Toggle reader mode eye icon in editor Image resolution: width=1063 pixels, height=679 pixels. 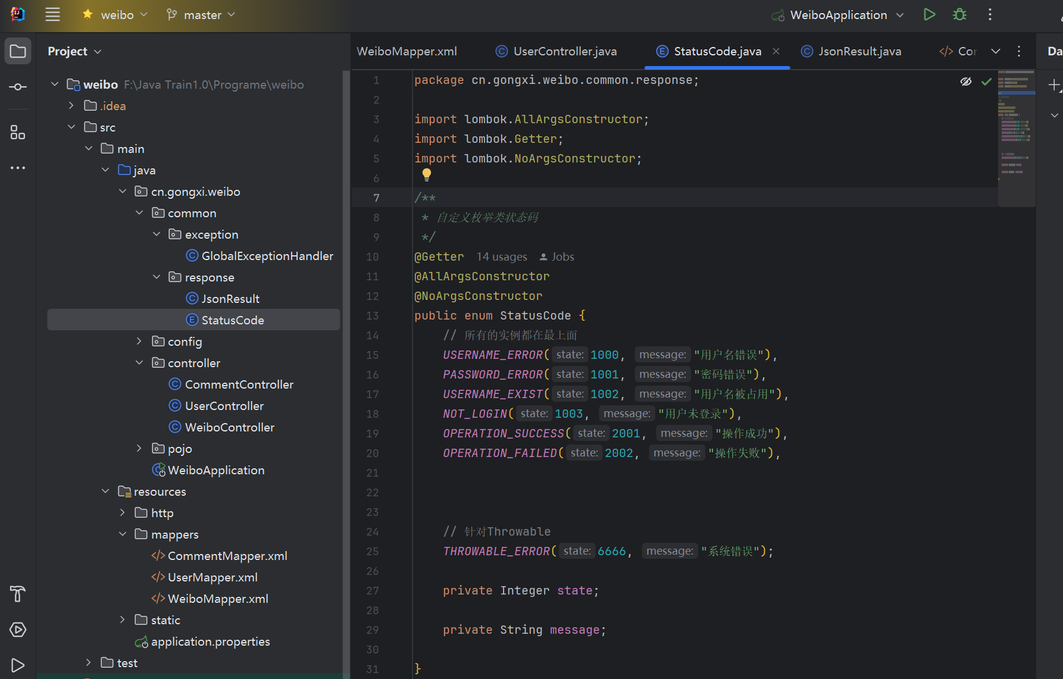[966, 82]
